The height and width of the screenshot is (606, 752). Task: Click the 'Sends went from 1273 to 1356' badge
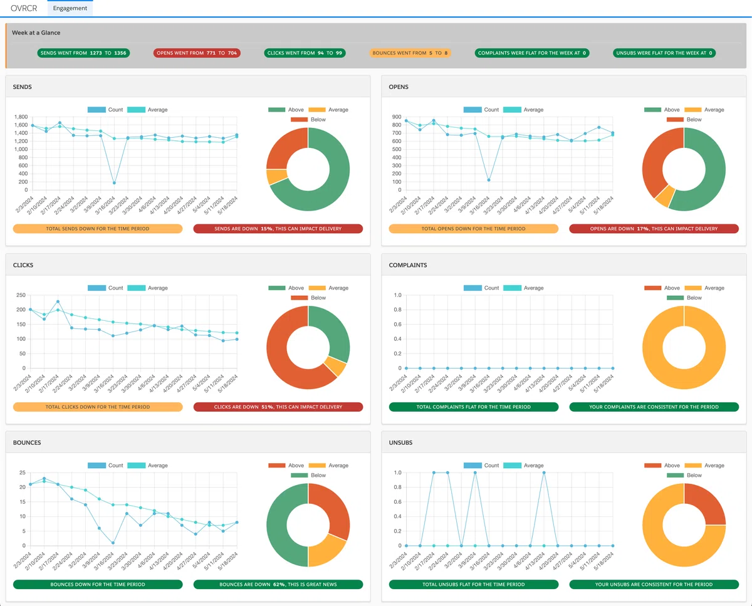[83, 53]
